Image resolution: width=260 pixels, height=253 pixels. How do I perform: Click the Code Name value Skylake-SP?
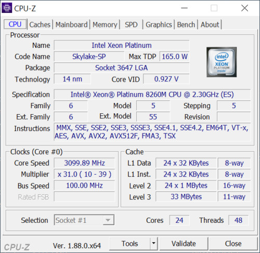[89, 57]
